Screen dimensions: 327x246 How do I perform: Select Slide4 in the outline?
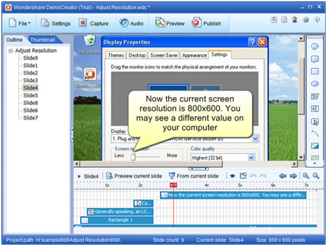pos(31,88)
